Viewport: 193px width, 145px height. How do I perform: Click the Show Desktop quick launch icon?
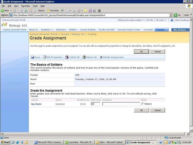coord(13,142)
